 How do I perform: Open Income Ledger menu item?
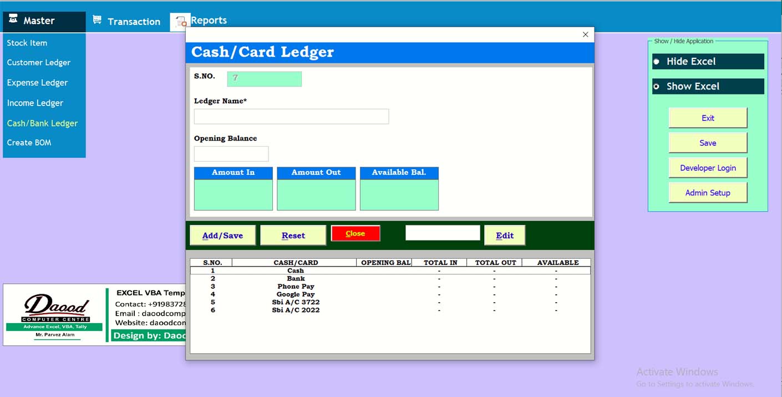point(35,103)
